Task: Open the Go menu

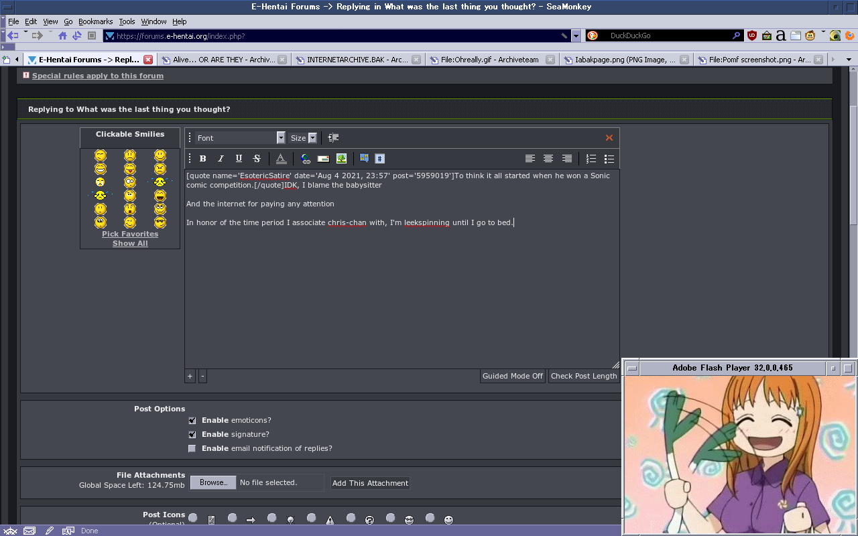Action: [68, 21]
